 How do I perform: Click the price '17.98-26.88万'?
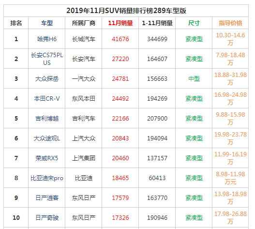pos(230,218)
